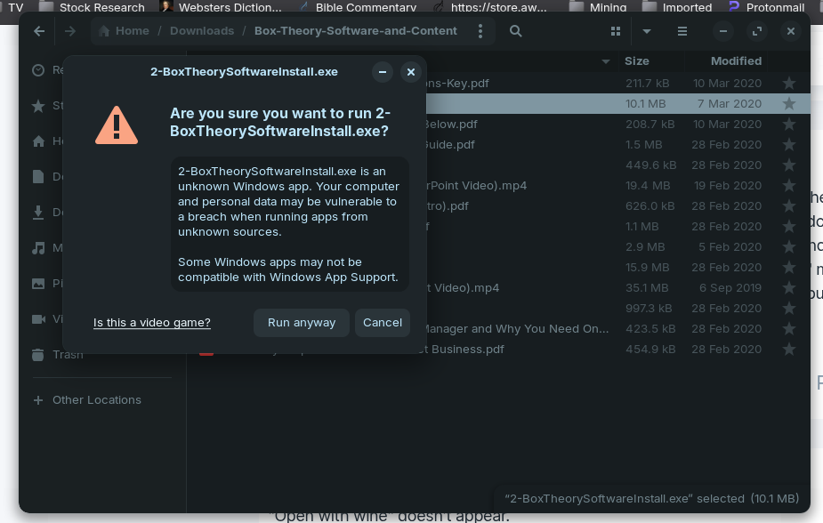Go back in the file manager
The image size is (823, 523).
pyautogui.click(x=39, y=31)
